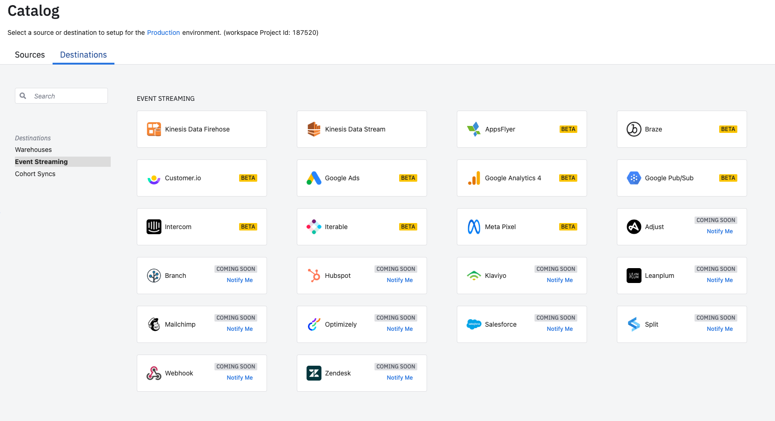The image size is (775, 421).
Task: Click the AppsFlyer BETA badge
Action: click(x=568, y=129)
